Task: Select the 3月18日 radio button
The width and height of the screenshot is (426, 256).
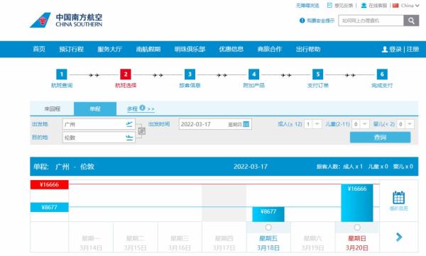Action: (268, 227)
